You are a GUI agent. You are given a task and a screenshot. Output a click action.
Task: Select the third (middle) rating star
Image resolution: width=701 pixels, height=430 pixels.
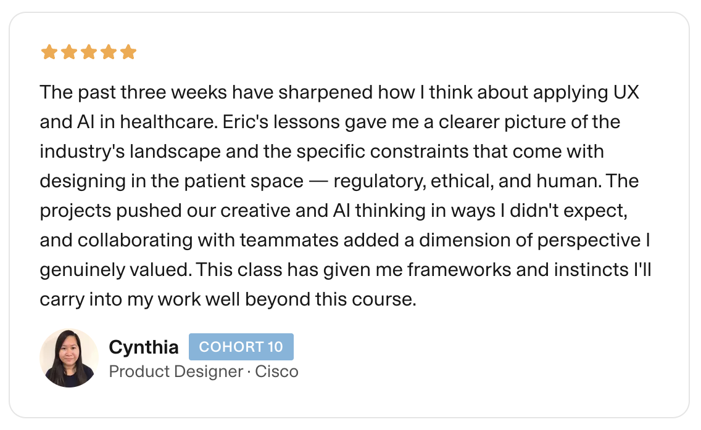point(88,52)
